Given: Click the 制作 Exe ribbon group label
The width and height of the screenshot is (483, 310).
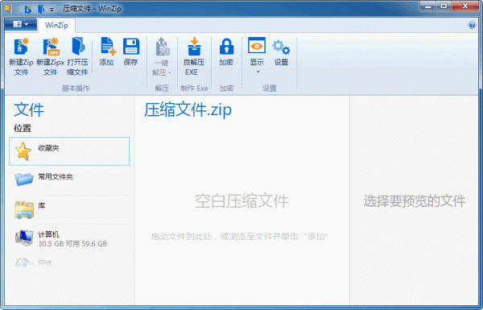Looking at the screenshot, I should (x=194, y=89).
